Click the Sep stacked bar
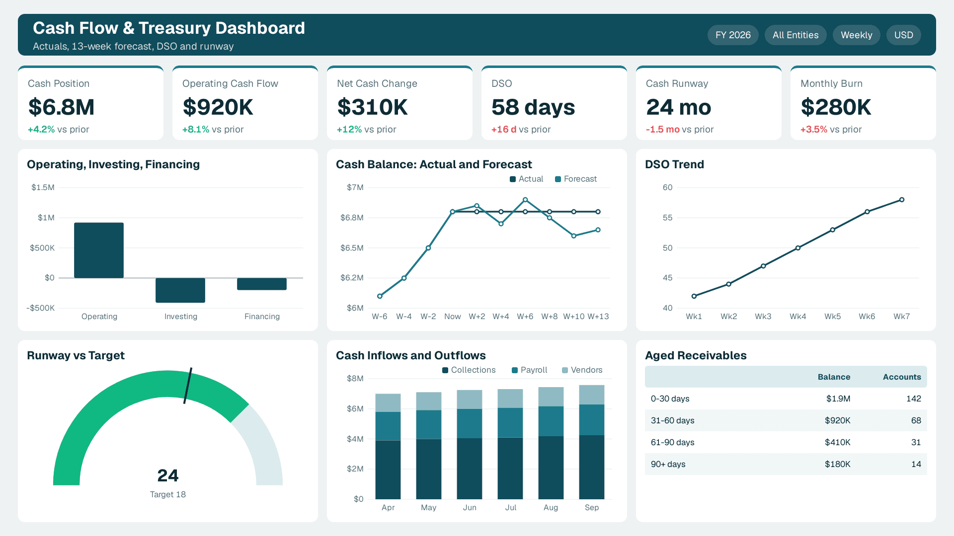Viewport: 954px width, 536px height. pyautogui.click(x=592, y=442)
